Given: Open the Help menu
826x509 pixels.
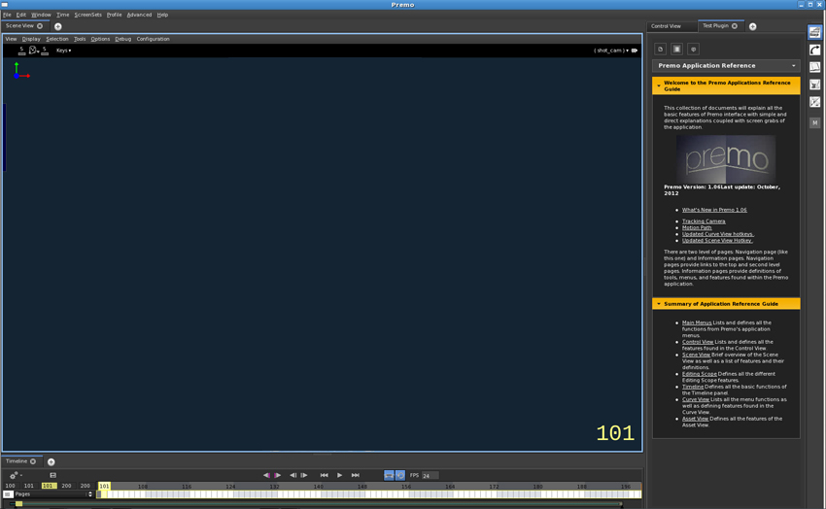Looking at the screenshot, I should pos(162,15).
